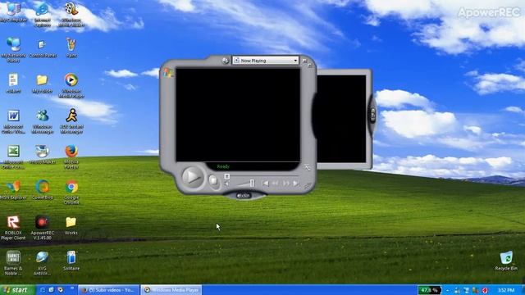Select the AVG AntiVirus desktop icon

pyautogui.click(x=42, y=264)
